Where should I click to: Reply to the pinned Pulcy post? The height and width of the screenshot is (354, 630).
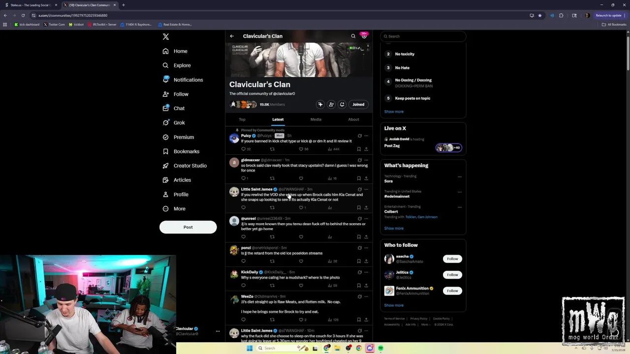244,149
